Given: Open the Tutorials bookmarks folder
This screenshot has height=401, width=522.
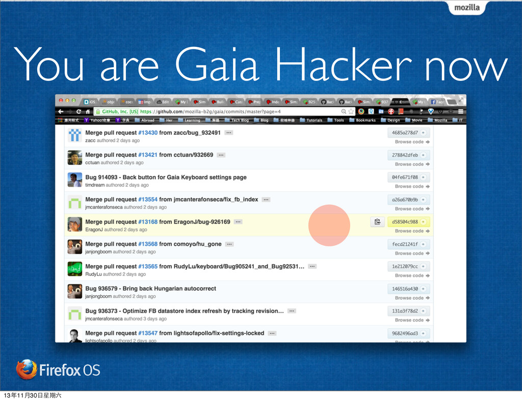Looking at the screenshot, I should [x=311, y=120].
